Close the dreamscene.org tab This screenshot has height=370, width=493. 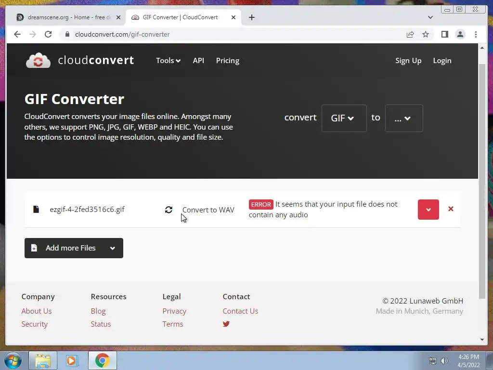click(x=118, y=17)
